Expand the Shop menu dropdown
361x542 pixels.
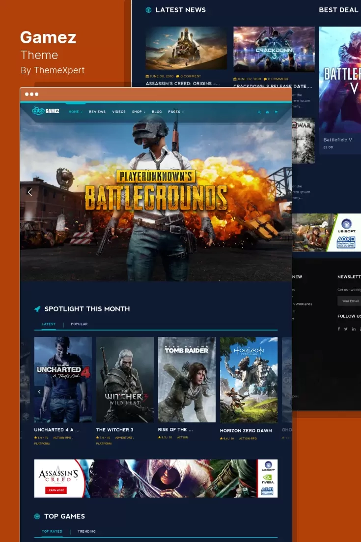click(x=139, y=112)
